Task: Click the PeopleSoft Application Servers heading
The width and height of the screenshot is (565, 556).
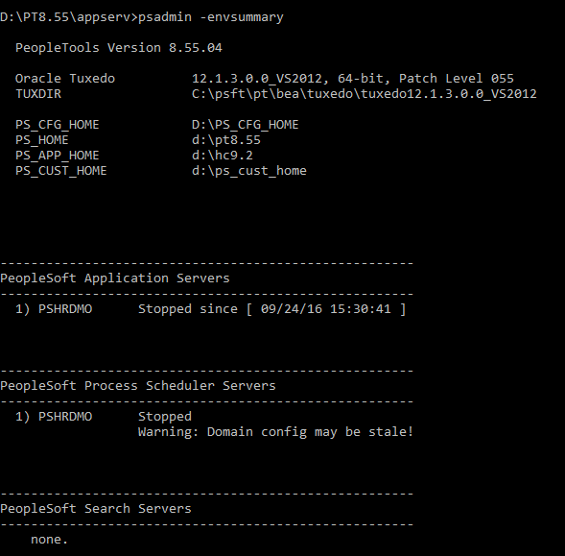Action: 115,278
